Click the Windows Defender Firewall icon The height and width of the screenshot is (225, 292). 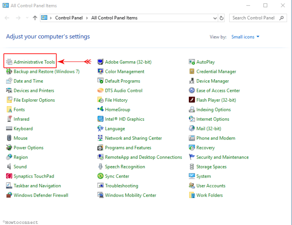(x=9, y=195)
